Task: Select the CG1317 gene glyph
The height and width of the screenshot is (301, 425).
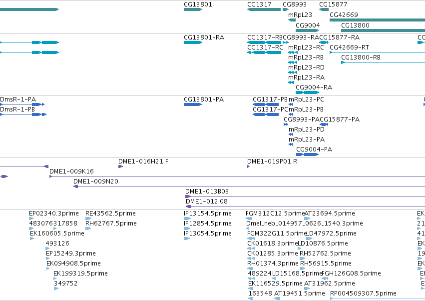Action: pyautogui.click(x=264, y=9)
